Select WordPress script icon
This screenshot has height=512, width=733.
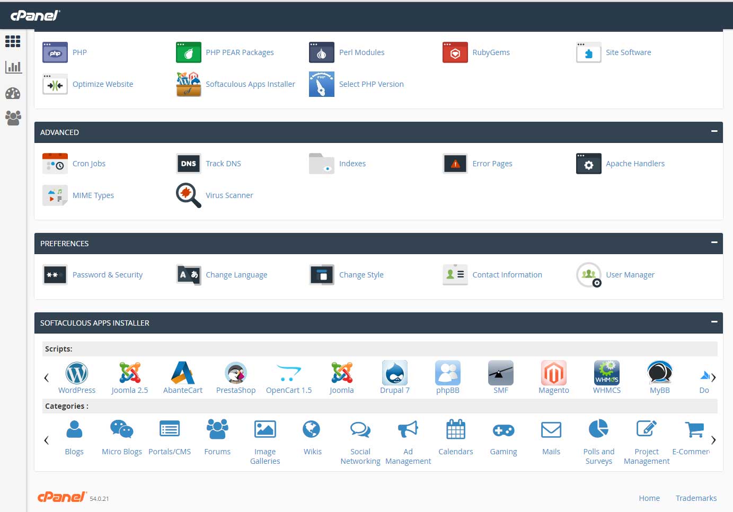(x=77, y=373)
